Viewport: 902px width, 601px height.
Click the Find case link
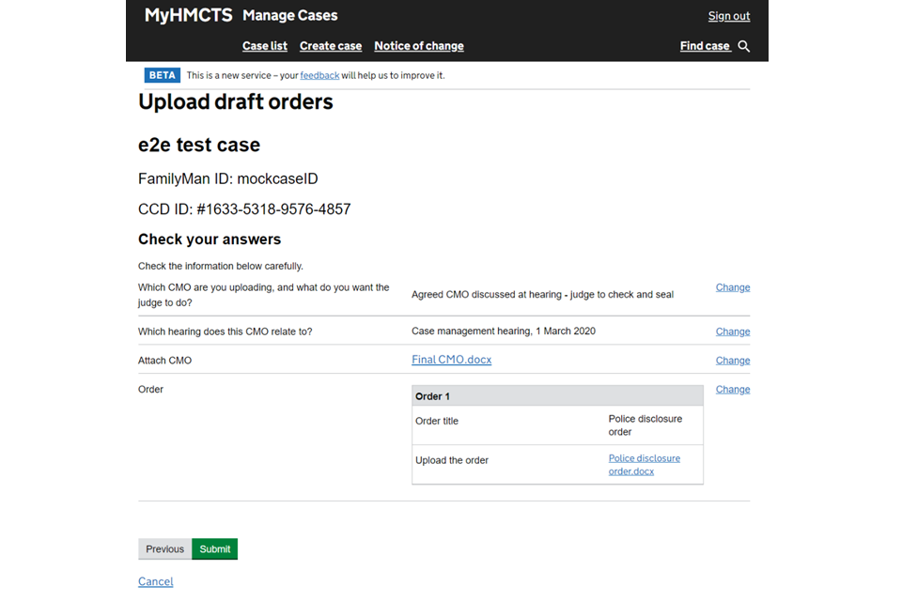(705, 46)
